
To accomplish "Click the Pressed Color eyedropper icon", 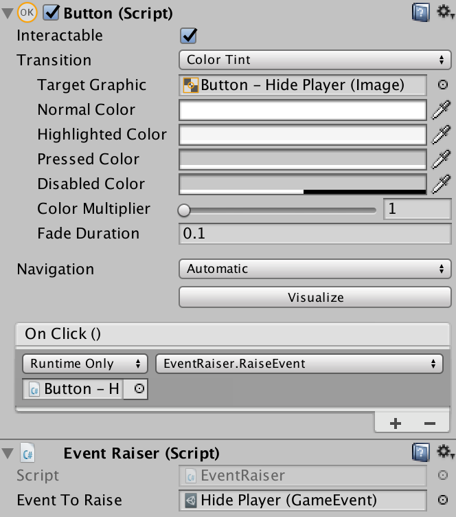I will (441, 159).
